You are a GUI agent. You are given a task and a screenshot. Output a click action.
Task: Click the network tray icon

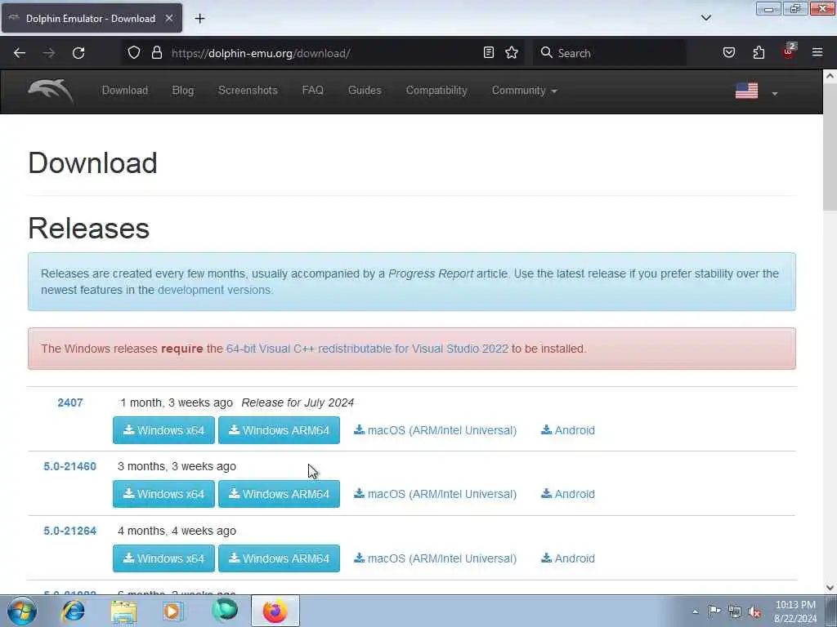(735, 611)
